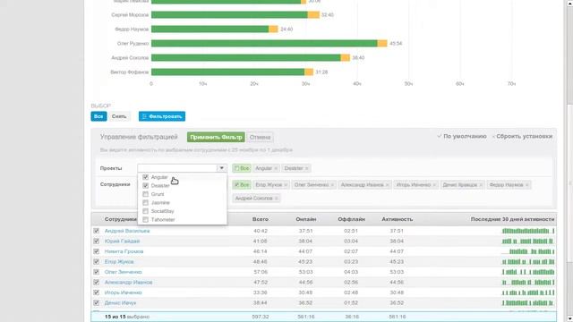Click Сбросить установки reset link
This screenshot has height=322, width=573.
[x=525, y=136]
